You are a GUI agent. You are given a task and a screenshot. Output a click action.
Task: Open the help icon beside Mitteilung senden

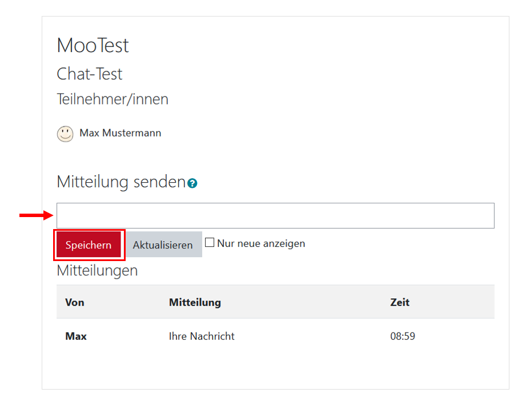[192, 183]
